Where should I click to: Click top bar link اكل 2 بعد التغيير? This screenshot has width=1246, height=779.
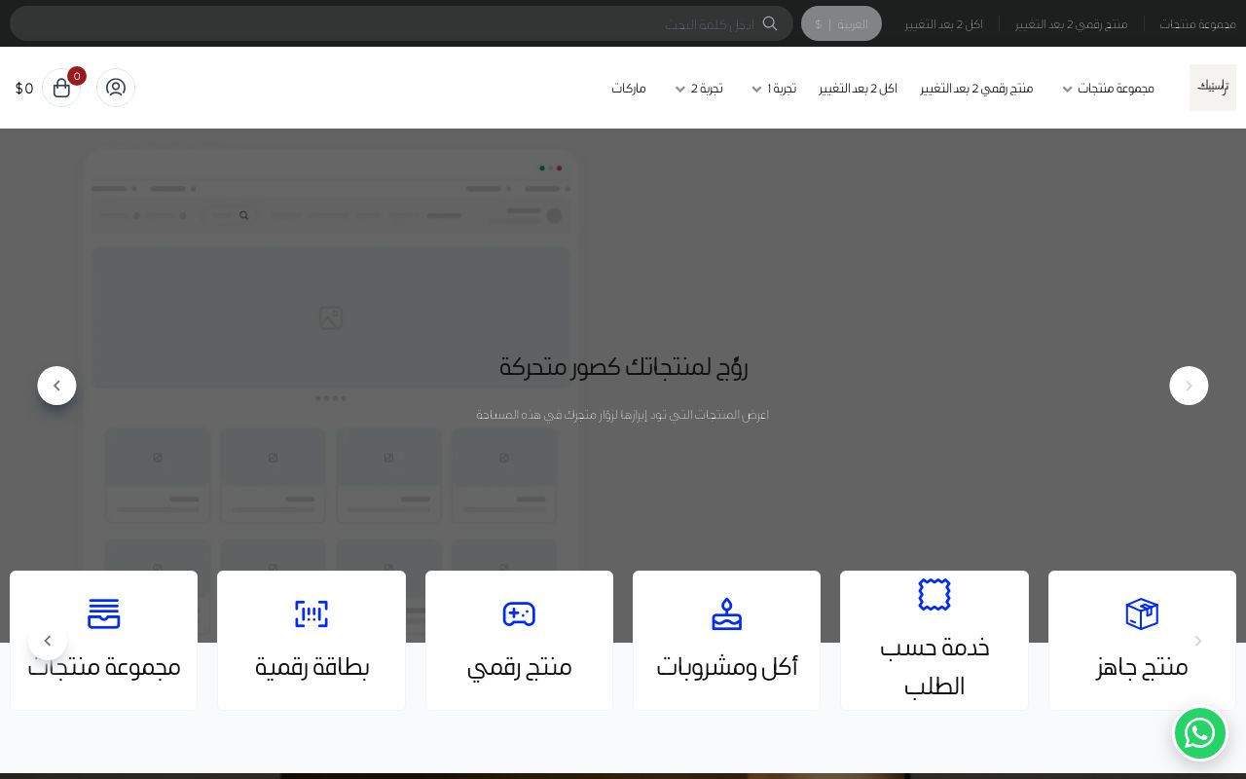point(943,24)
